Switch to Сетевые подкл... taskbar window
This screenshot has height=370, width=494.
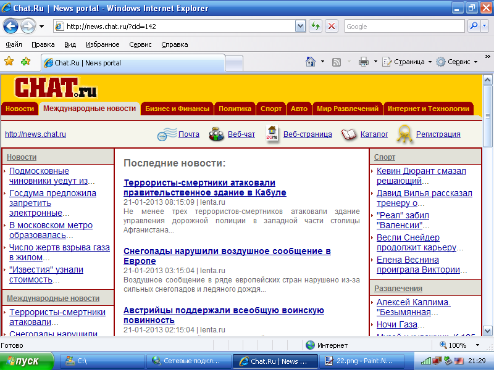pos(188,361)
